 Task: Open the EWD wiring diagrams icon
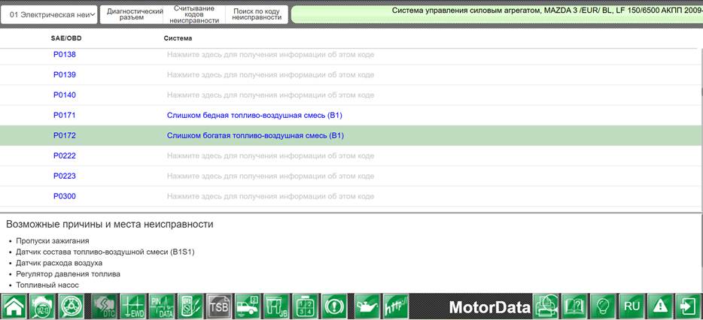[133, 306]
